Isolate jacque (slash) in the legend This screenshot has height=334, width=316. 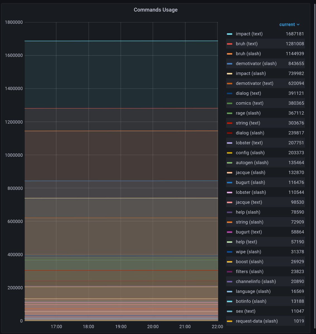(250, 173)
